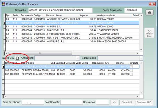The height and width of the screenshot is (108, 158).
Task: Click the Despacho input field
Action: tap(60, 10)
